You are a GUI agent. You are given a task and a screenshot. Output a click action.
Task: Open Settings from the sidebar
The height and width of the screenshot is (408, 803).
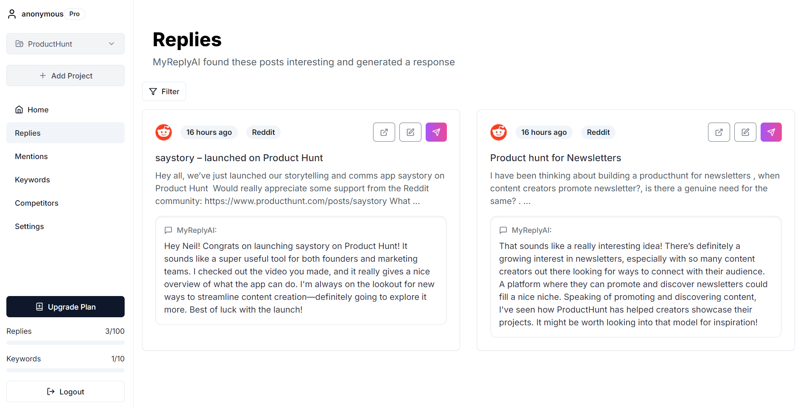click(29, 226)
